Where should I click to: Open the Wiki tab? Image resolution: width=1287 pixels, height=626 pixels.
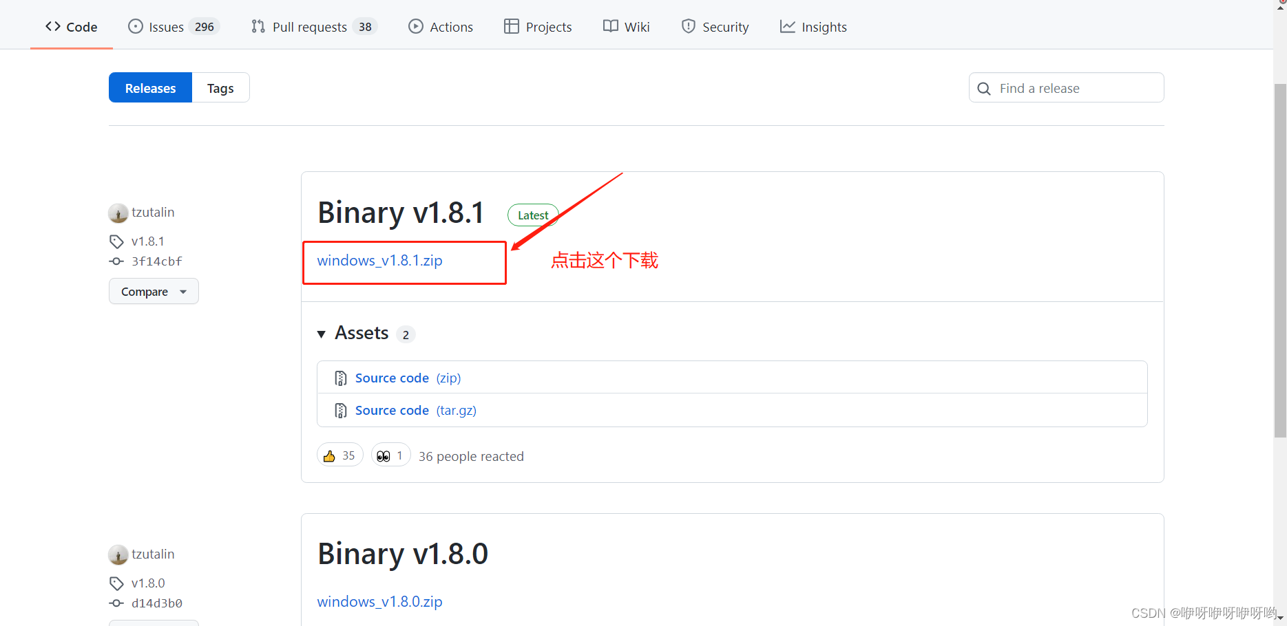click(x=627, y=27)
